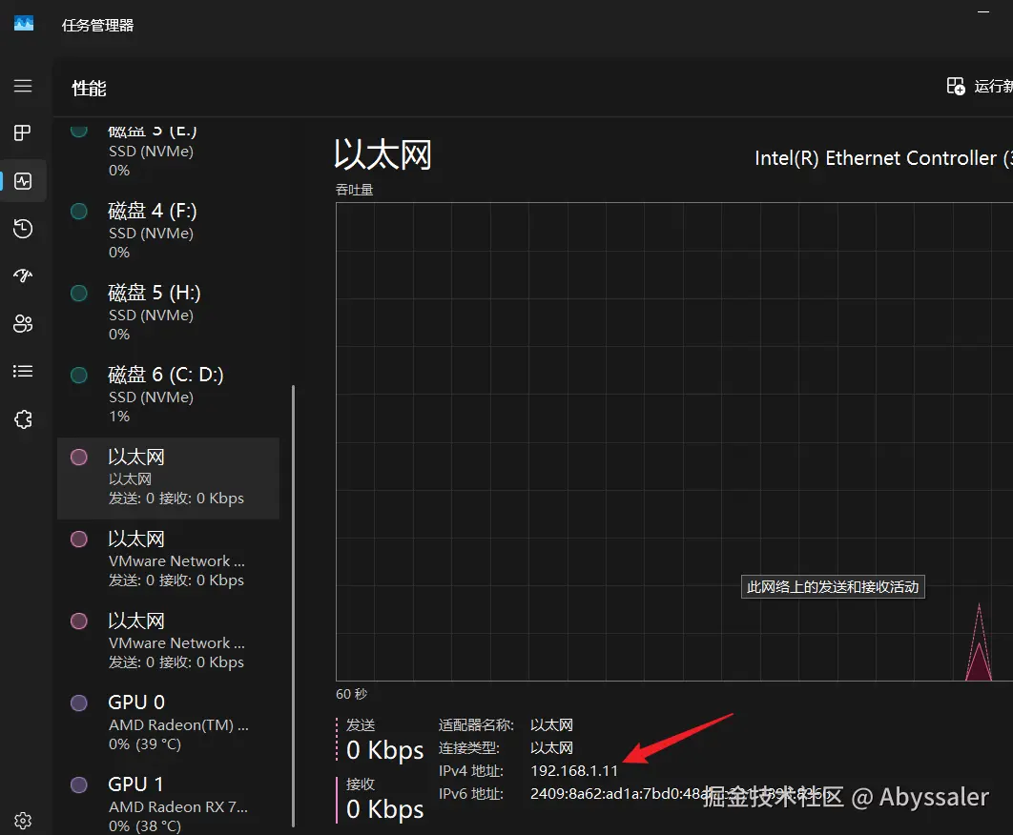Select 磁盘 5 (H:) in the list
The image size is (1013, 835).
168,313
